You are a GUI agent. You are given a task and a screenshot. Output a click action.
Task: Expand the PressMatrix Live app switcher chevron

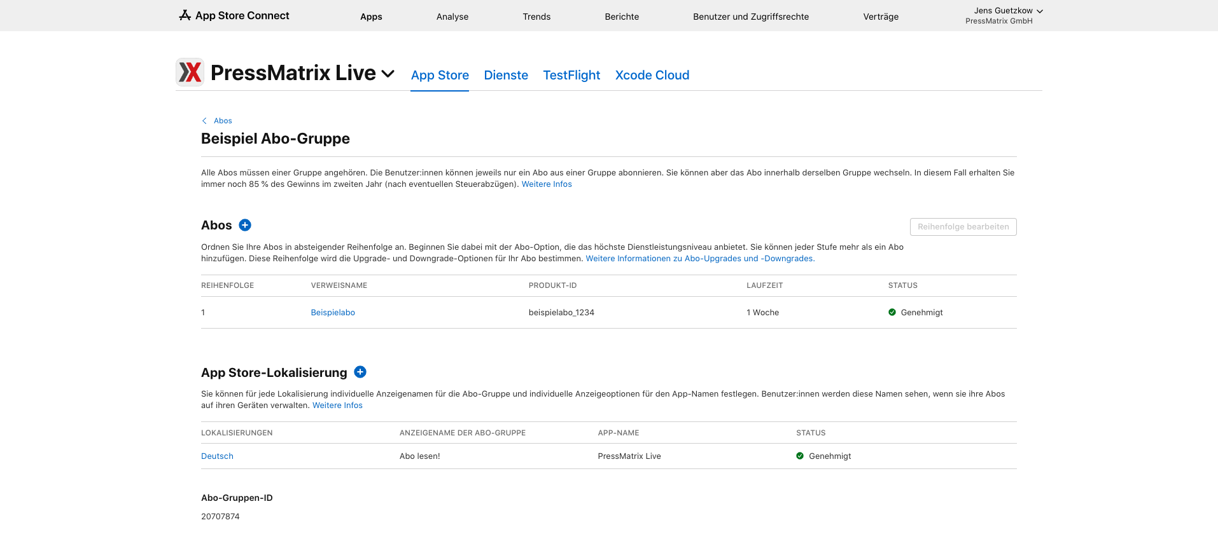[388, 74]
